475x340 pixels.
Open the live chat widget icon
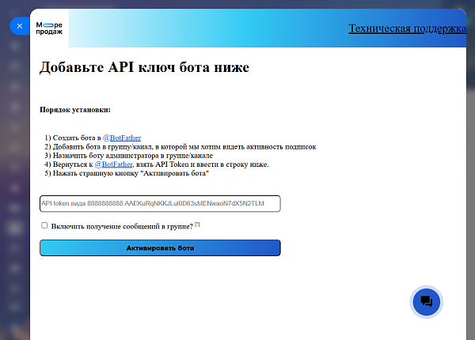point(426,302)
